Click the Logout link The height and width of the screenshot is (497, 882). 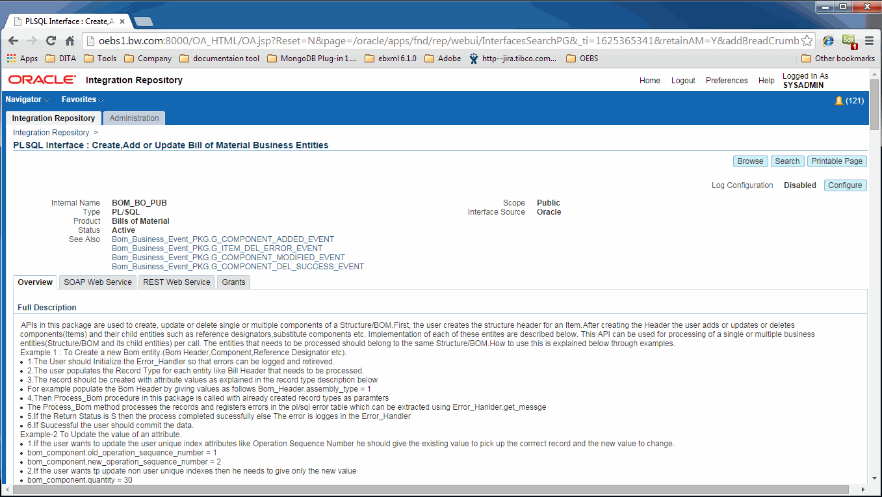pos(683,81)
